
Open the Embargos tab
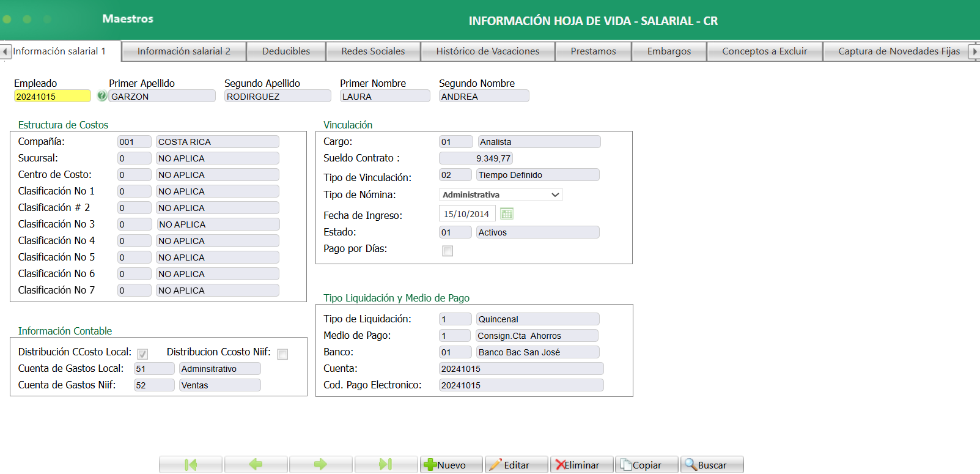tap(669, 51)
